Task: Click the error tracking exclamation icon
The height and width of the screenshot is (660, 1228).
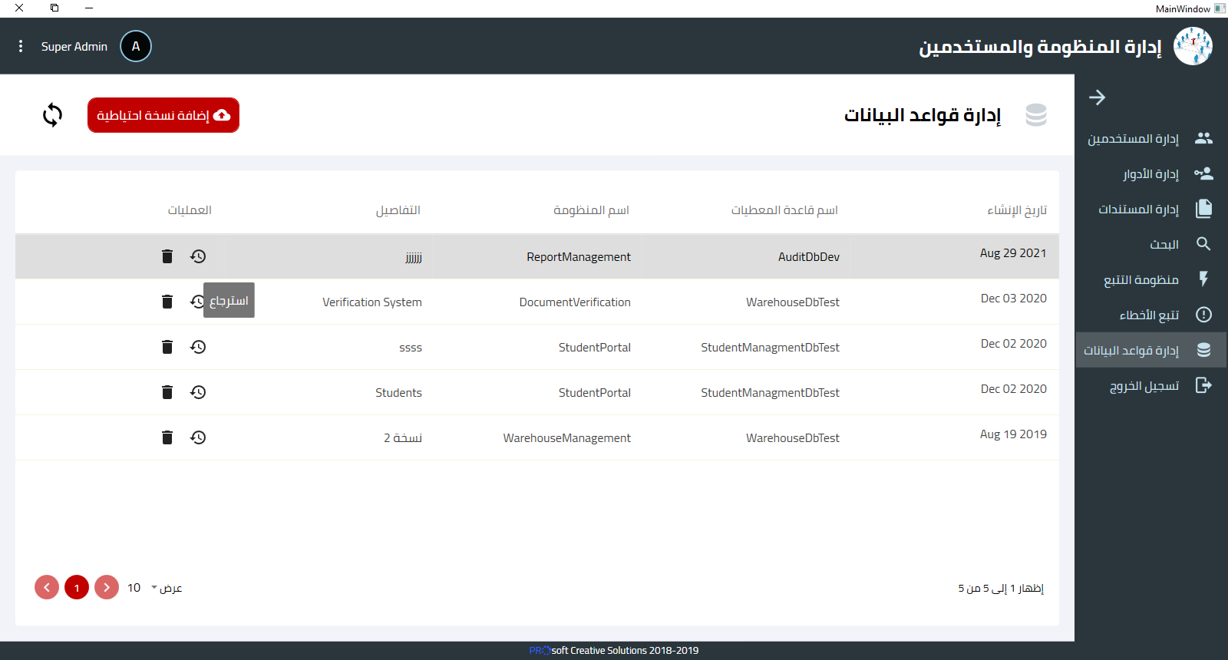Action: point(1203,315)
